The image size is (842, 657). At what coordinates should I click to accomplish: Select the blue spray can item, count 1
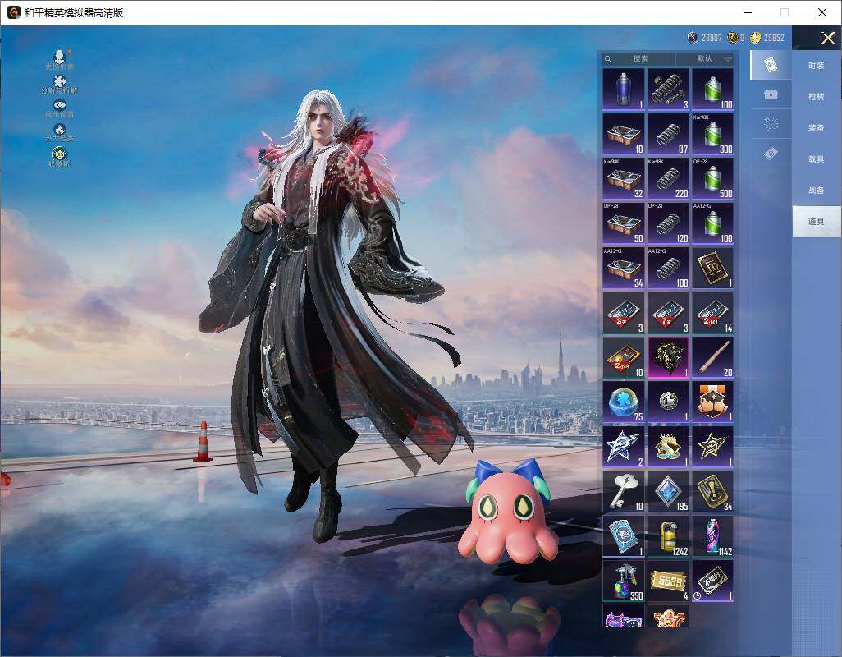pyautogui.click(x=624, y=90)
